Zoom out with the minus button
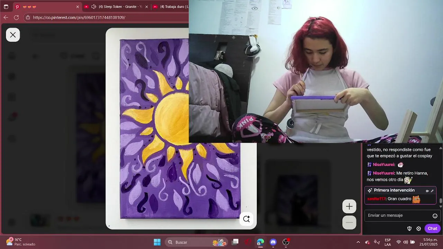The width and height of the screenshot is (443, 249). [349, 222]
